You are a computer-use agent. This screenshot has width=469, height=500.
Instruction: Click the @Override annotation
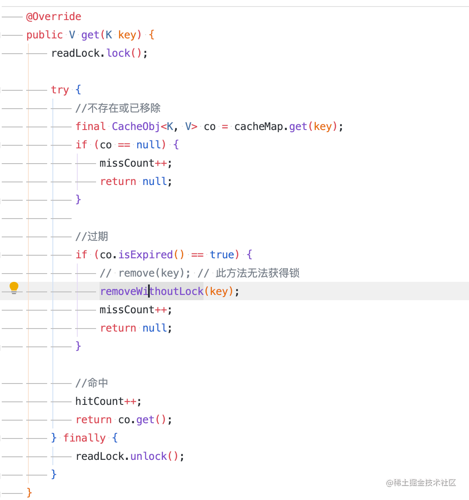54,17
